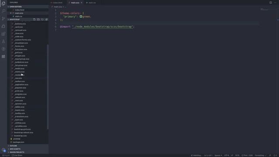This screenshot has width=279, height=157.
Task: Click the Spaces indentation status item
Action: [218, 155]
